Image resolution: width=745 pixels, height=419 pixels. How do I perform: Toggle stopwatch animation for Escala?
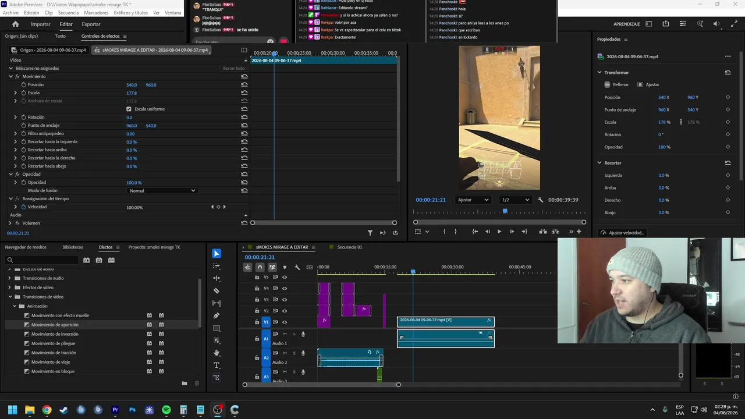click(x=24, y=93)
